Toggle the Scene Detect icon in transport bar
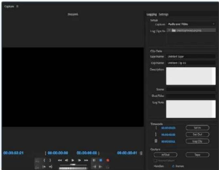This screenshot has width=219, height=170. coord(107,167)
